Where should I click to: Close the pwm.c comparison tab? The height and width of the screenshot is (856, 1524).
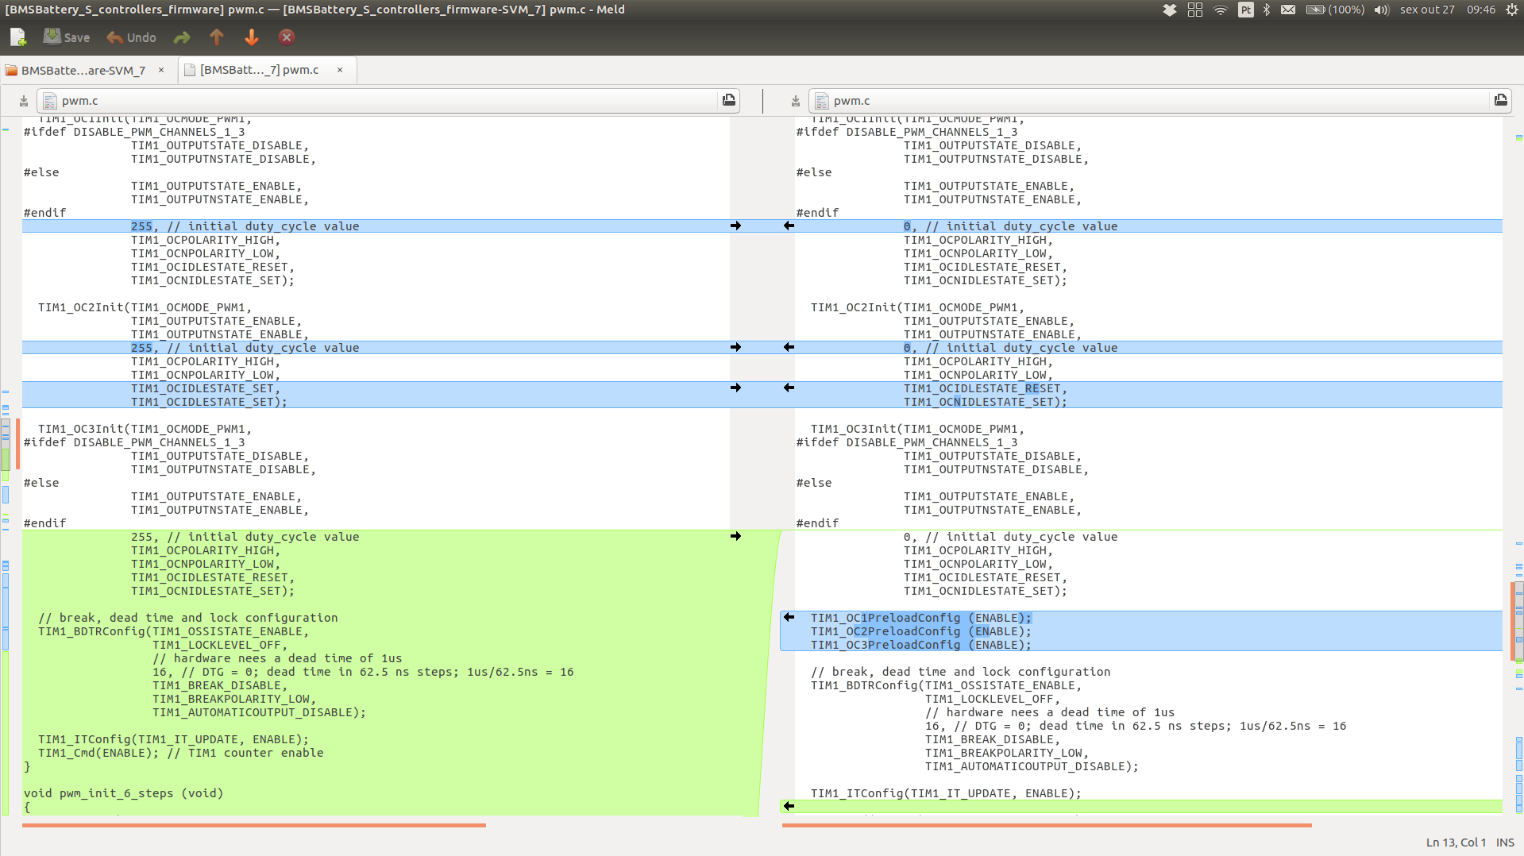340,70
